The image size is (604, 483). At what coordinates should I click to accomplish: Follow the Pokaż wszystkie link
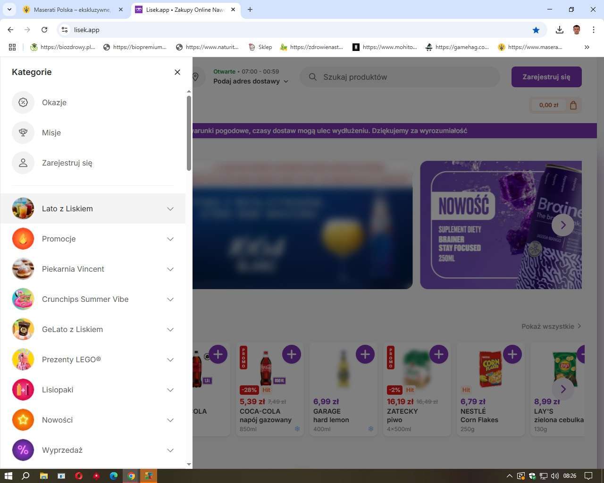pos(552,326)
